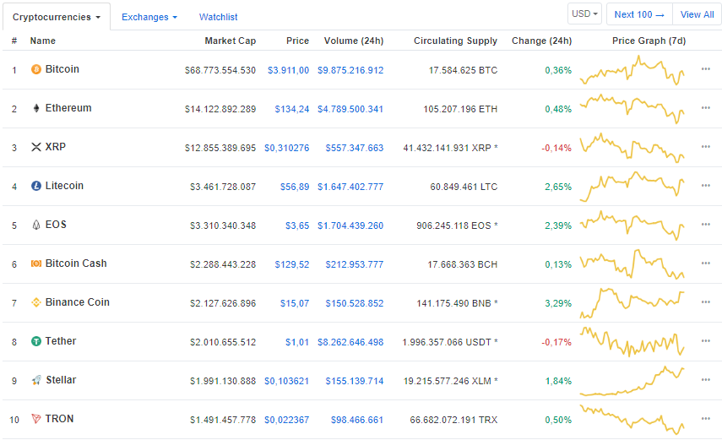Click Tether volume $8.262.646.498
The image size is (722, 440).
point(350,342)
